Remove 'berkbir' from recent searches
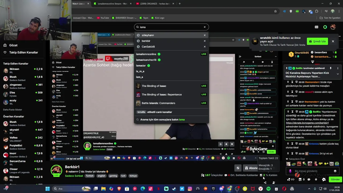This screenshot has width=343, height=193. pyautogui.click(x=204, y=41)
